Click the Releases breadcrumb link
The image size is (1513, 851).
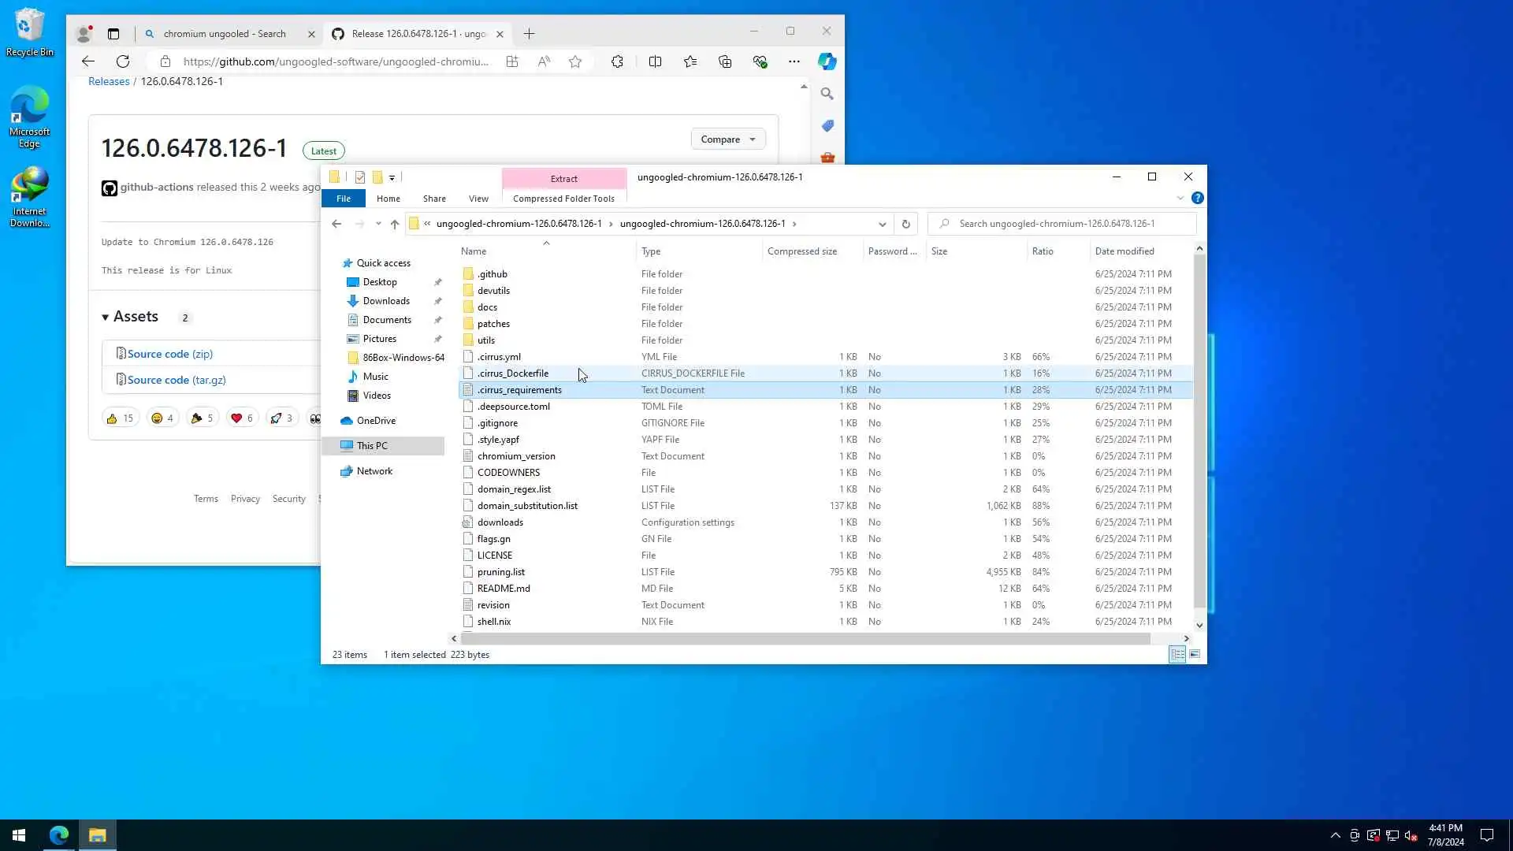[109, 81]
